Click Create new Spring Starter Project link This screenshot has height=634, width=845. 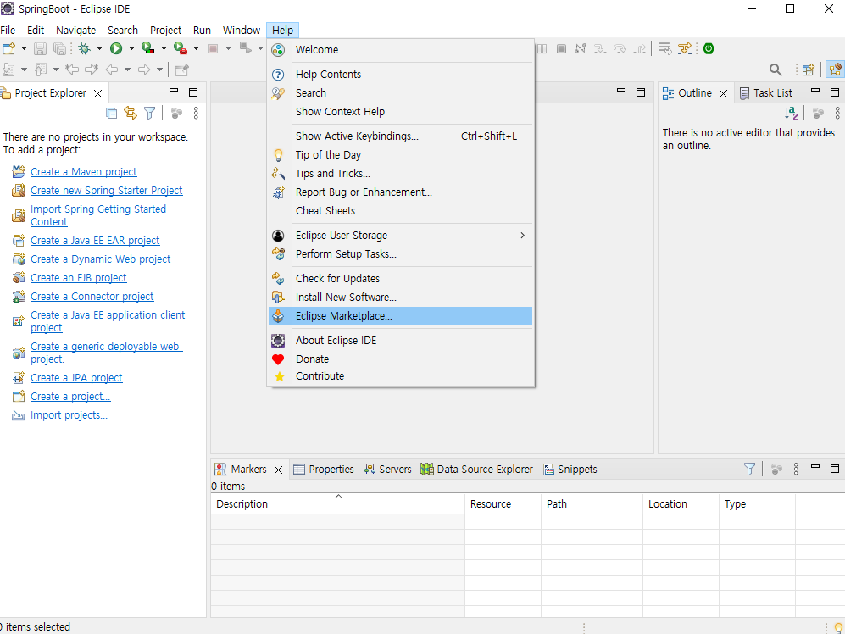tap(107, 191)
